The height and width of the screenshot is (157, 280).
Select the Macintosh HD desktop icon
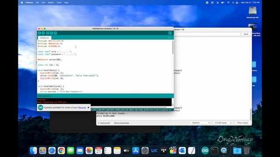[x=252, y=13]
